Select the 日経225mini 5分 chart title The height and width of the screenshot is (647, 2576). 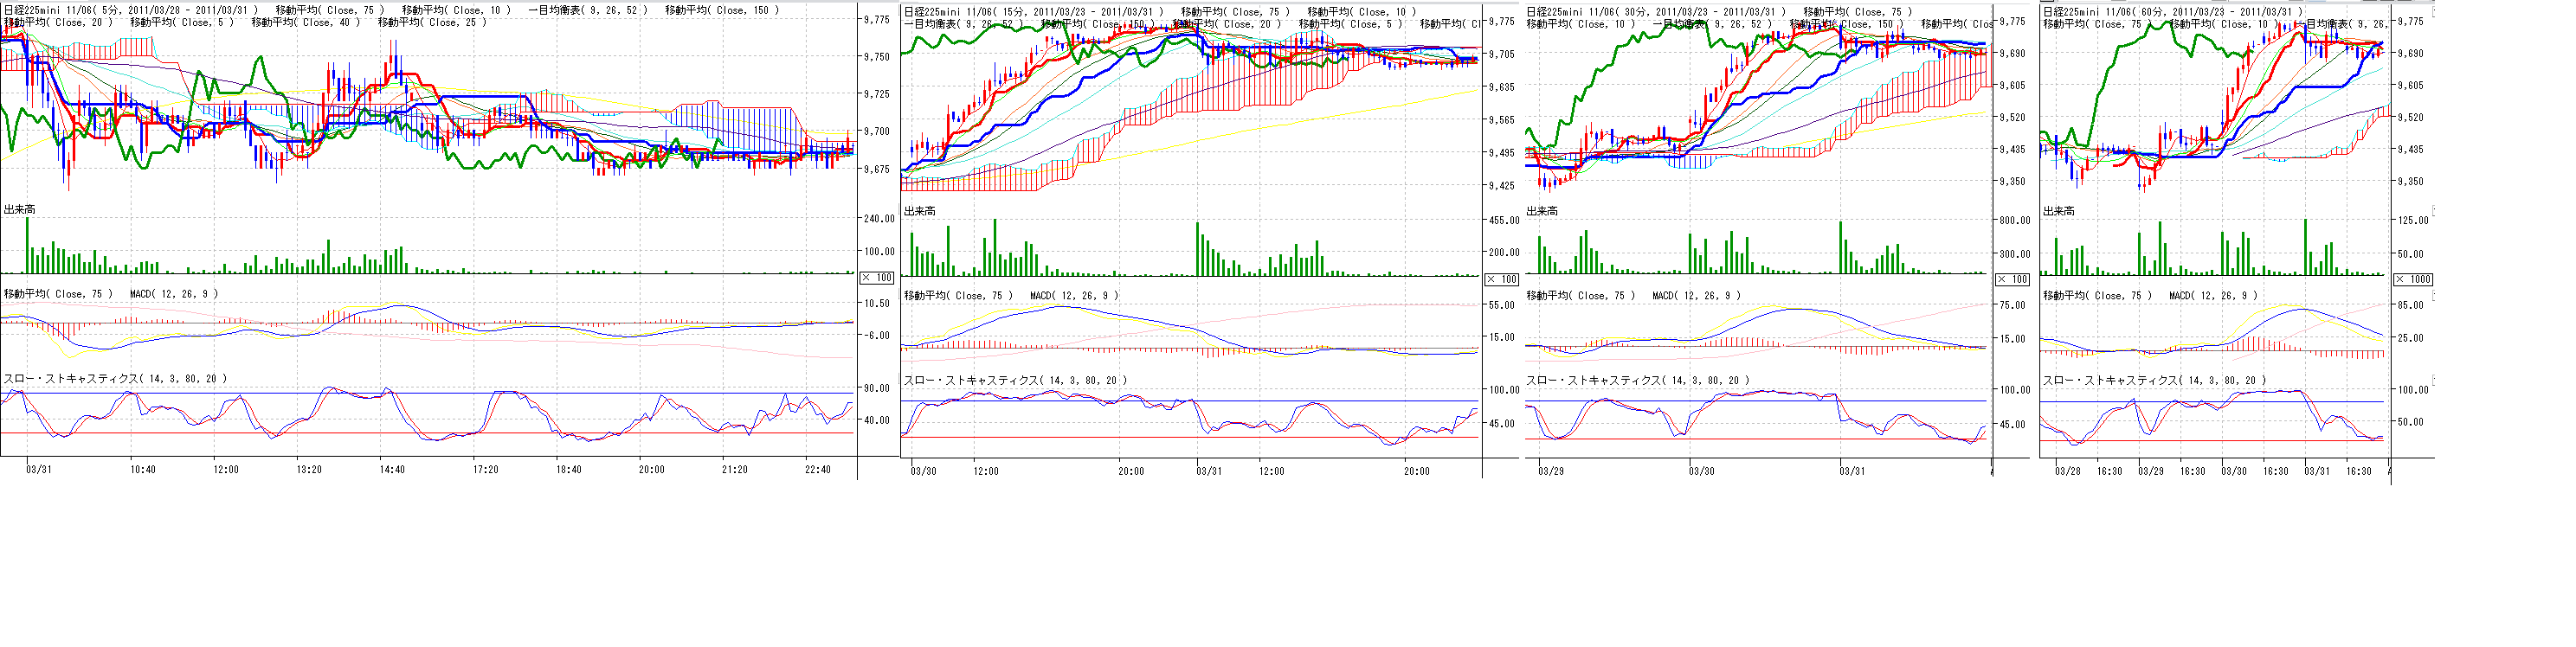coord(130,10)
